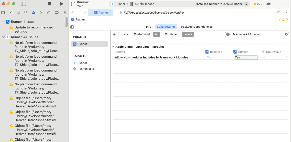Collapse the Runner 1 issue group
This screenshot has height=142, width=291.
tap(3, 22)
